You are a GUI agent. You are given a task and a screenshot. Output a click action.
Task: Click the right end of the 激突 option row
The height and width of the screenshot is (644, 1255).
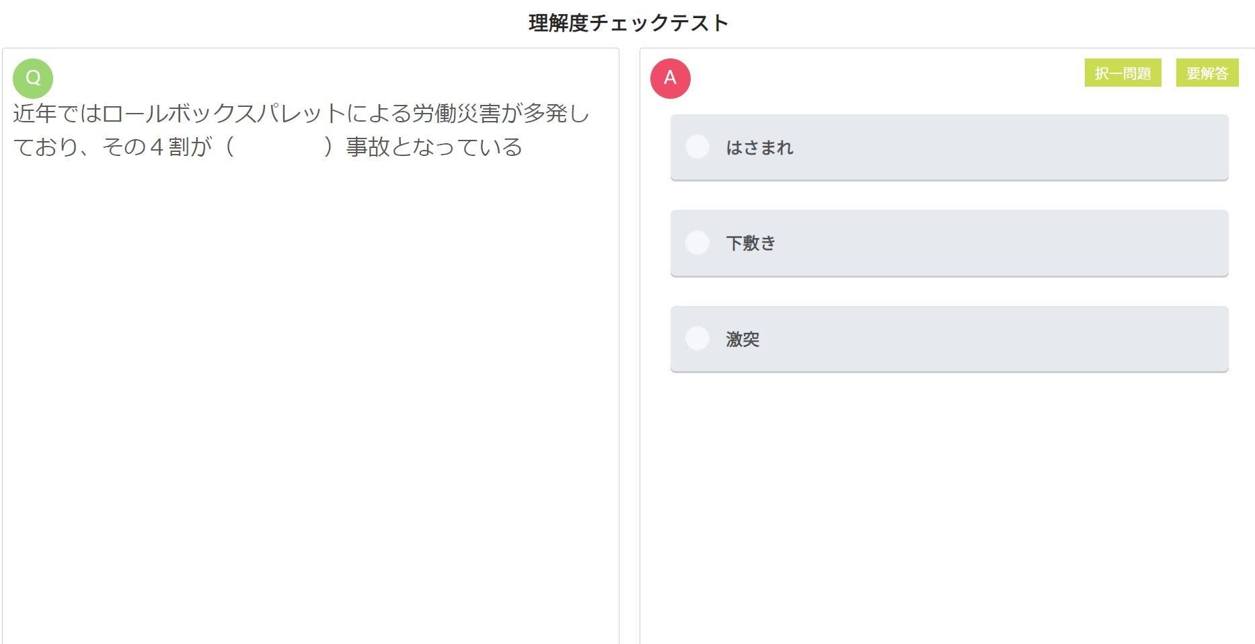(1197, 339)
